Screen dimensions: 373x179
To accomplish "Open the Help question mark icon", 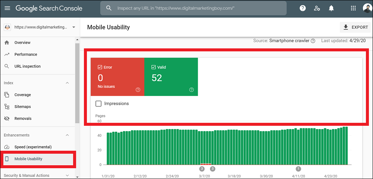I will [x=303, y=8].
